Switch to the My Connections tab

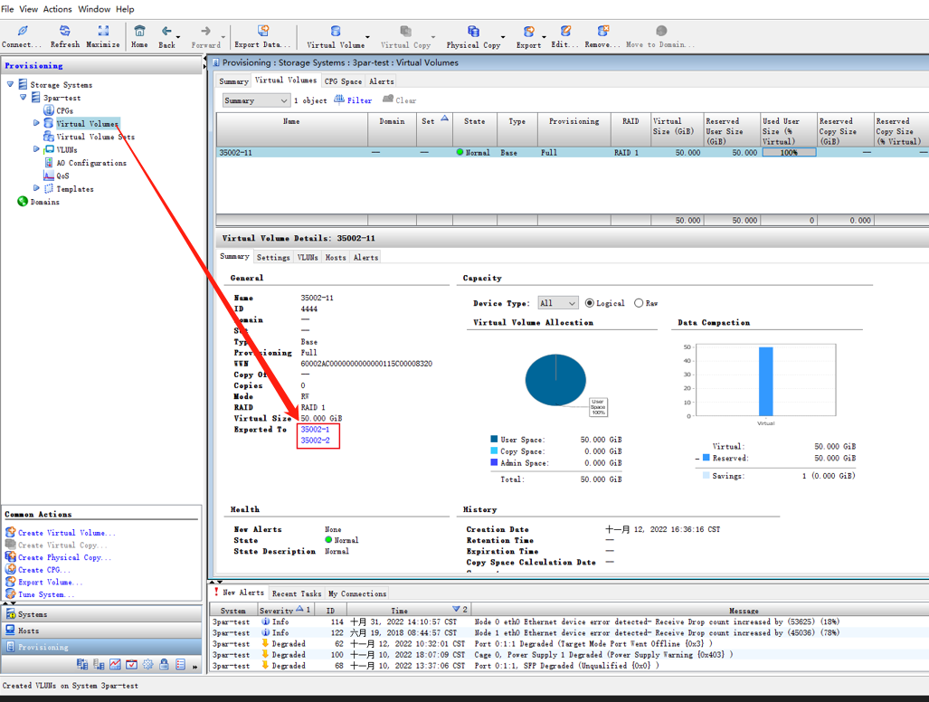(357, 593)
